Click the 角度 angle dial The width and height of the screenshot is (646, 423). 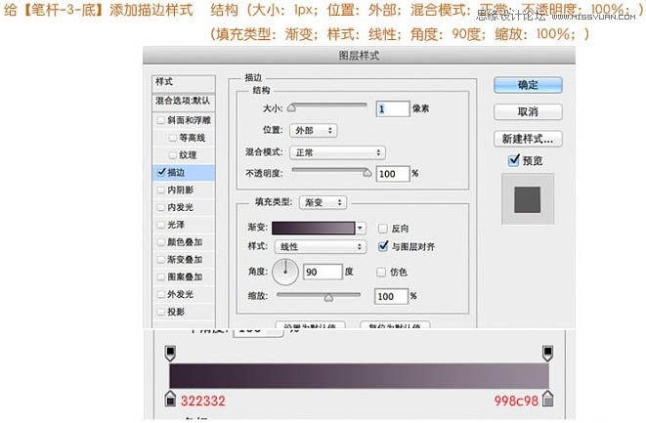(x=285, y=272)
